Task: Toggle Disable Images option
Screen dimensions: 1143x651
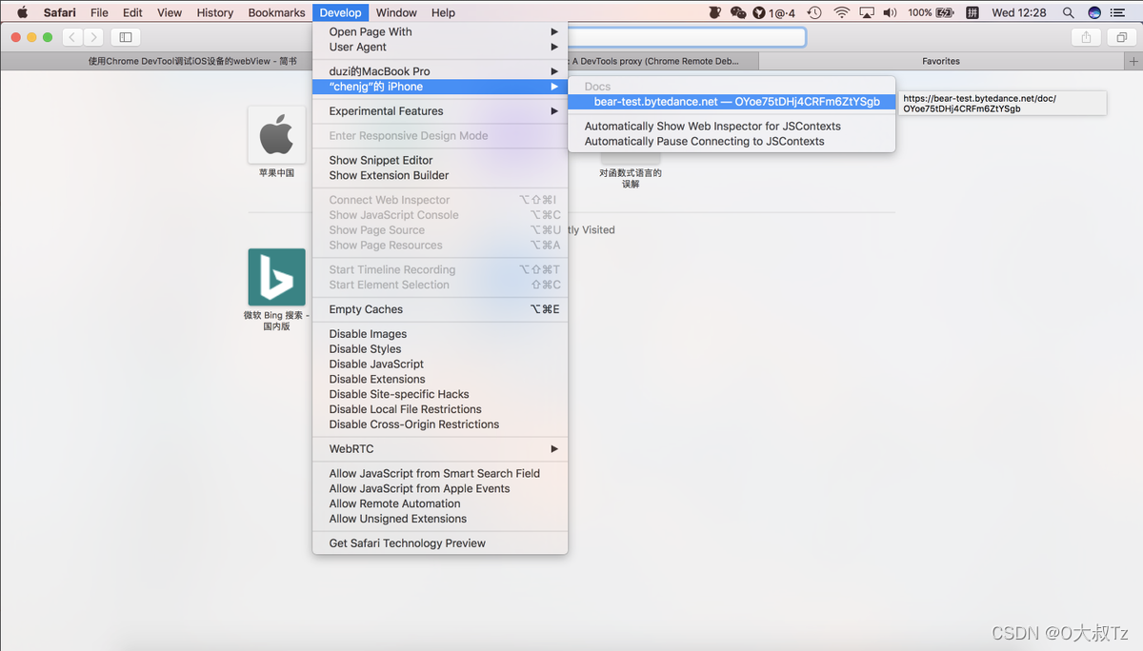Action: (x=441, y=334)
